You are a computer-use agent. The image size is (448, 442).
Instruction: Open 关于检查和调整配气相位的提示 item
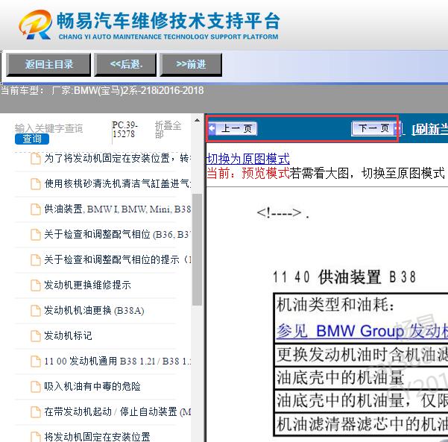118,259
